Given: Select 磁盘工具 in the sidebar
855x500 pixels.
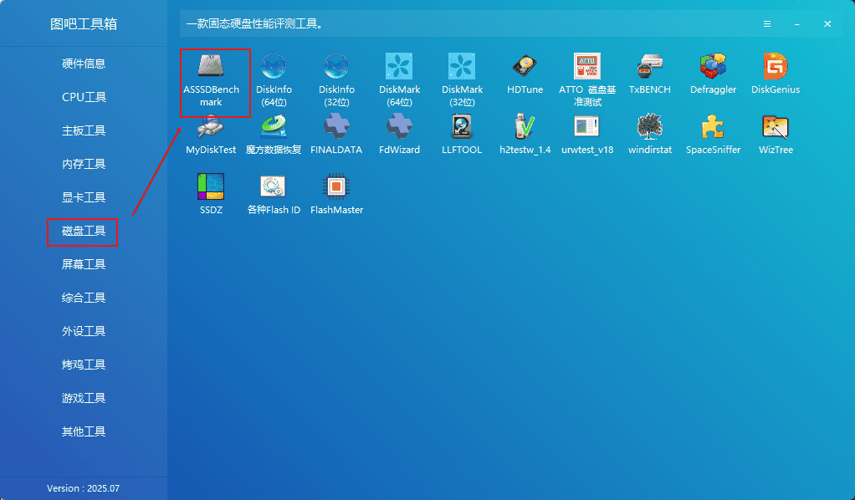Looking at the screenshot, I should click(84, 232).
